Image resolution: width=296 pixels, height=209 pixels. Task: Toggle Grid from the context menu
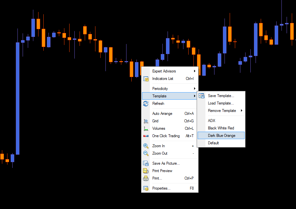click(x=170, y=121)
